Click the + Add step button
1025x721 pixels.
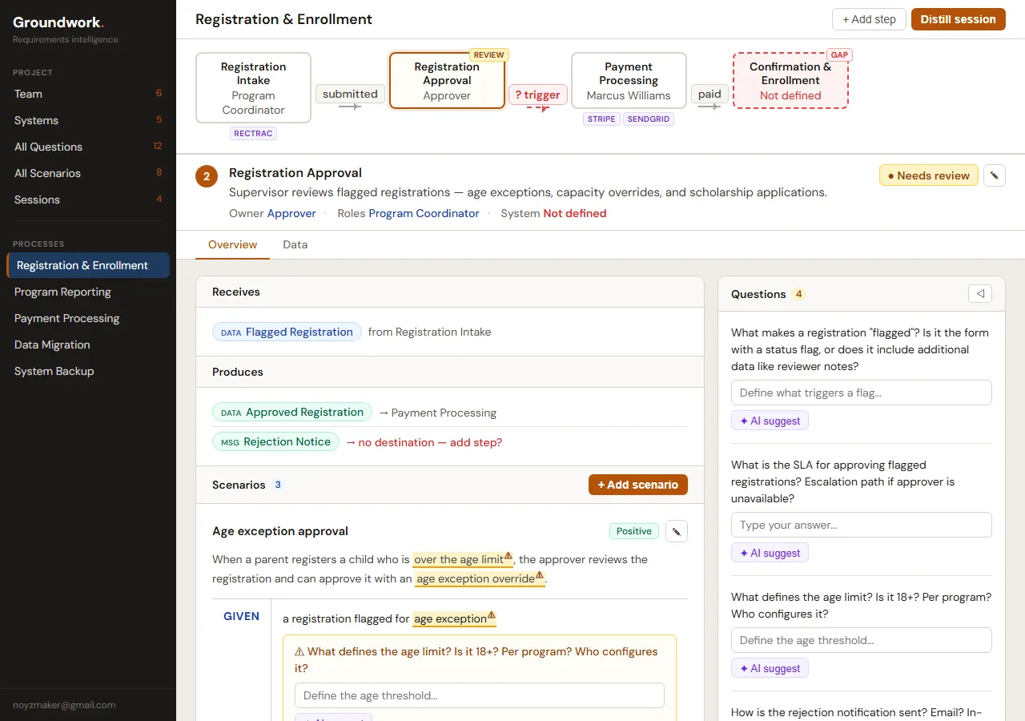coord(869,19)
